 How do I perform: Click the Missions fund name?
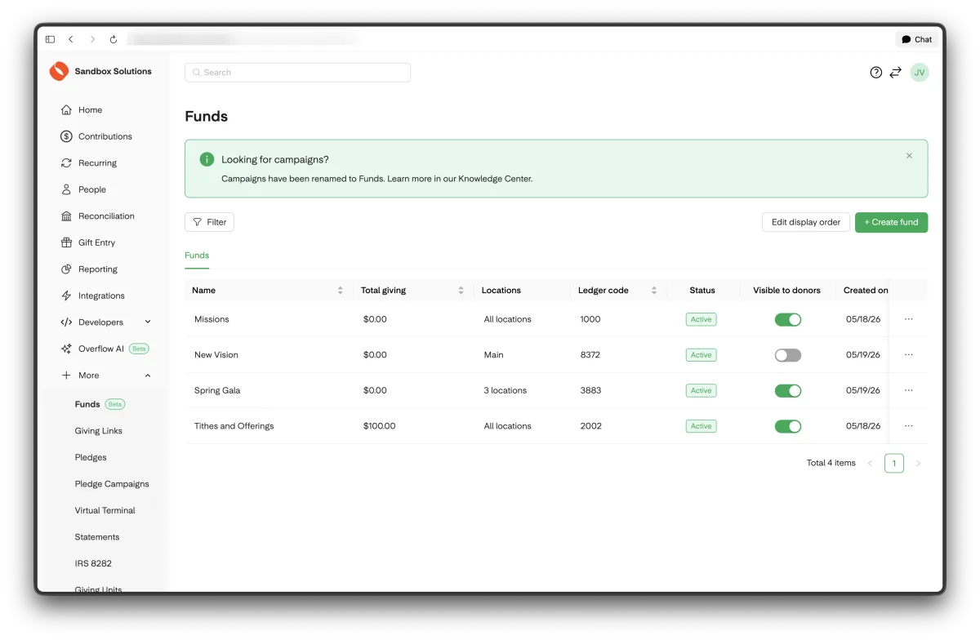212,319
